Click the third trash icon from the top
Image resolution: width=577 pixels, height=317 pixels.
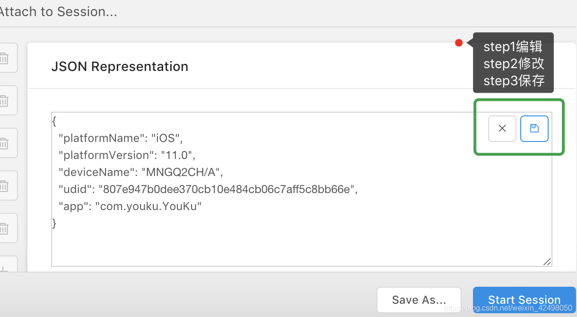point(4,143)
